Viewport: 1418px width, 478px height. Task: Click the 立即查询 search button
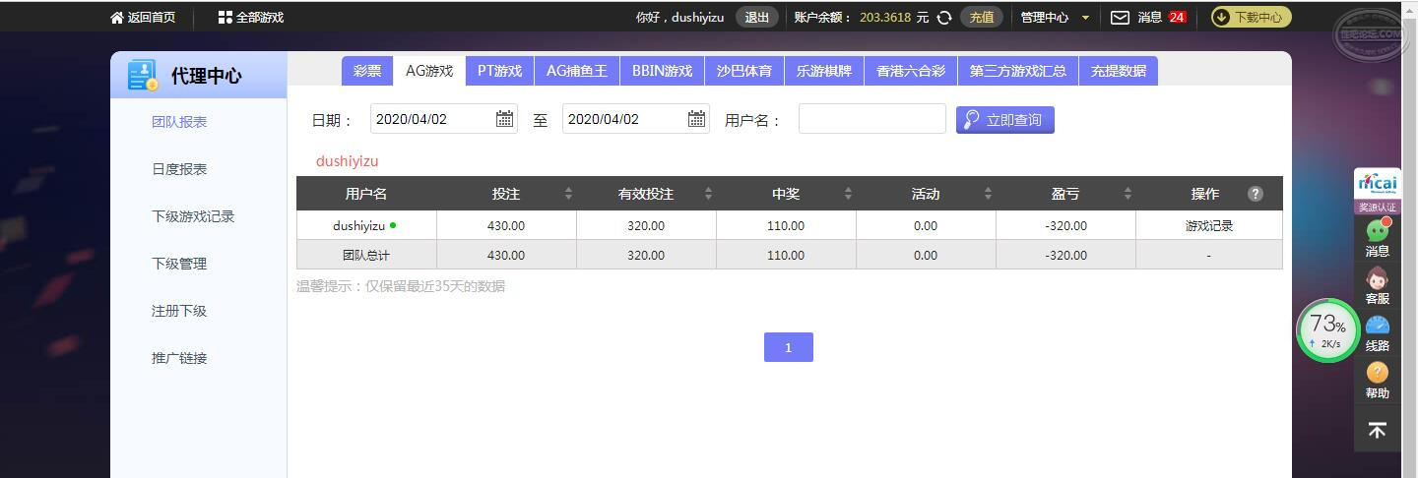coord(1005,119)
